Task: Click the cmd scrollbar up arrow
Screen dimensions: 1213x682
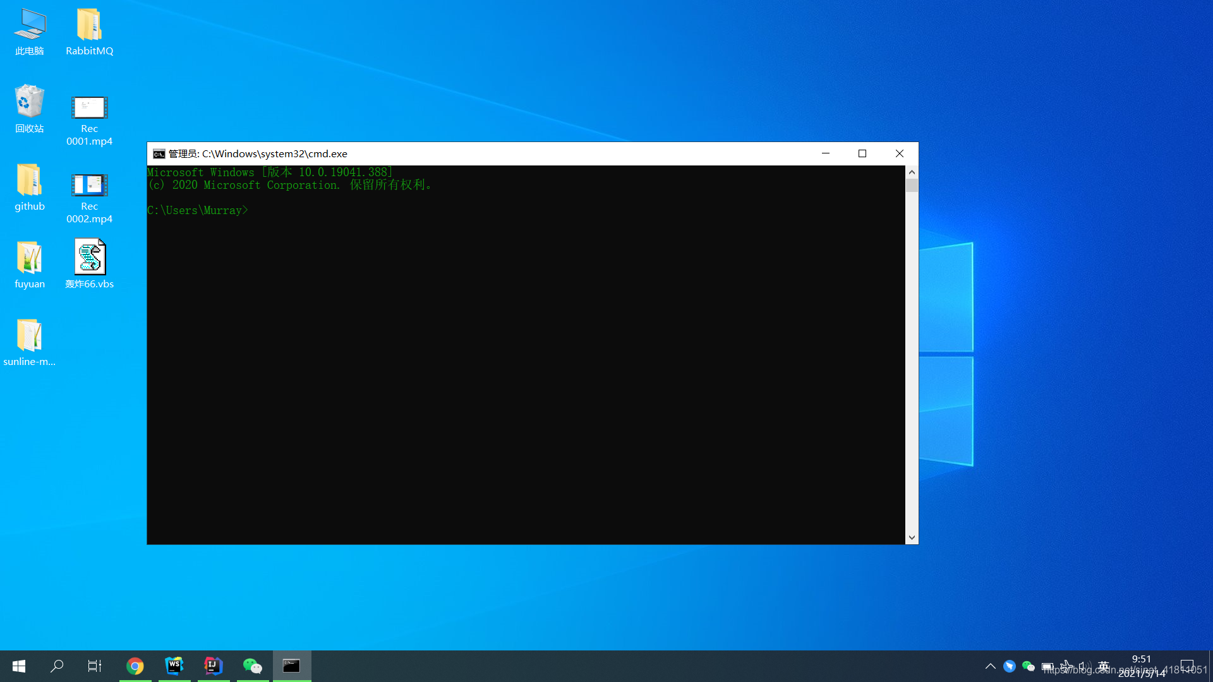Action: 912,172
